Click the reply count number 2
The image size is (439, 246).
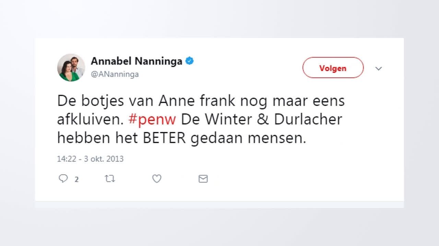click(x=77, y=179)
